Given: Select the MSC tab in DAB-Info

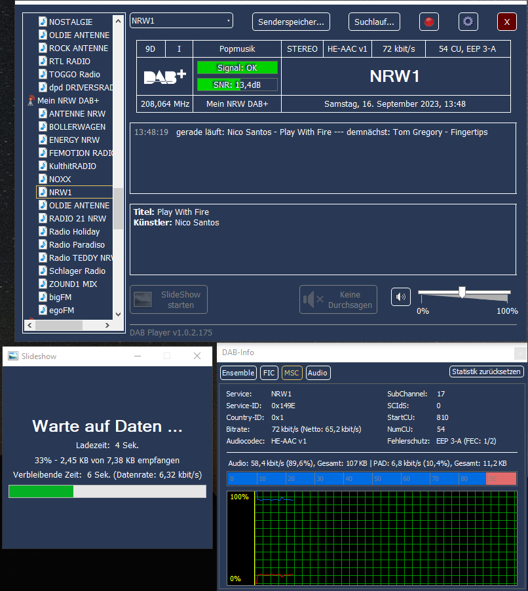Looking at the screenshot, I should (x=292, y=373).
